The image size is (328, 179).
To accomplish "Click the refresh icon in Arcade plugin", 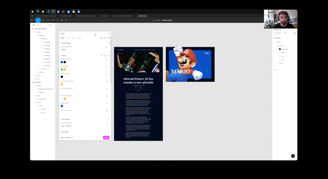I will point(105,38).
